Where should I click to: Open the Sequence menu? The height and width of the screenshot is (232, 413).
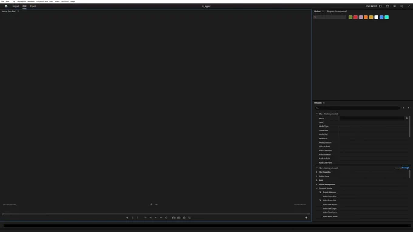pyautogui.click(x=21, y=2)
